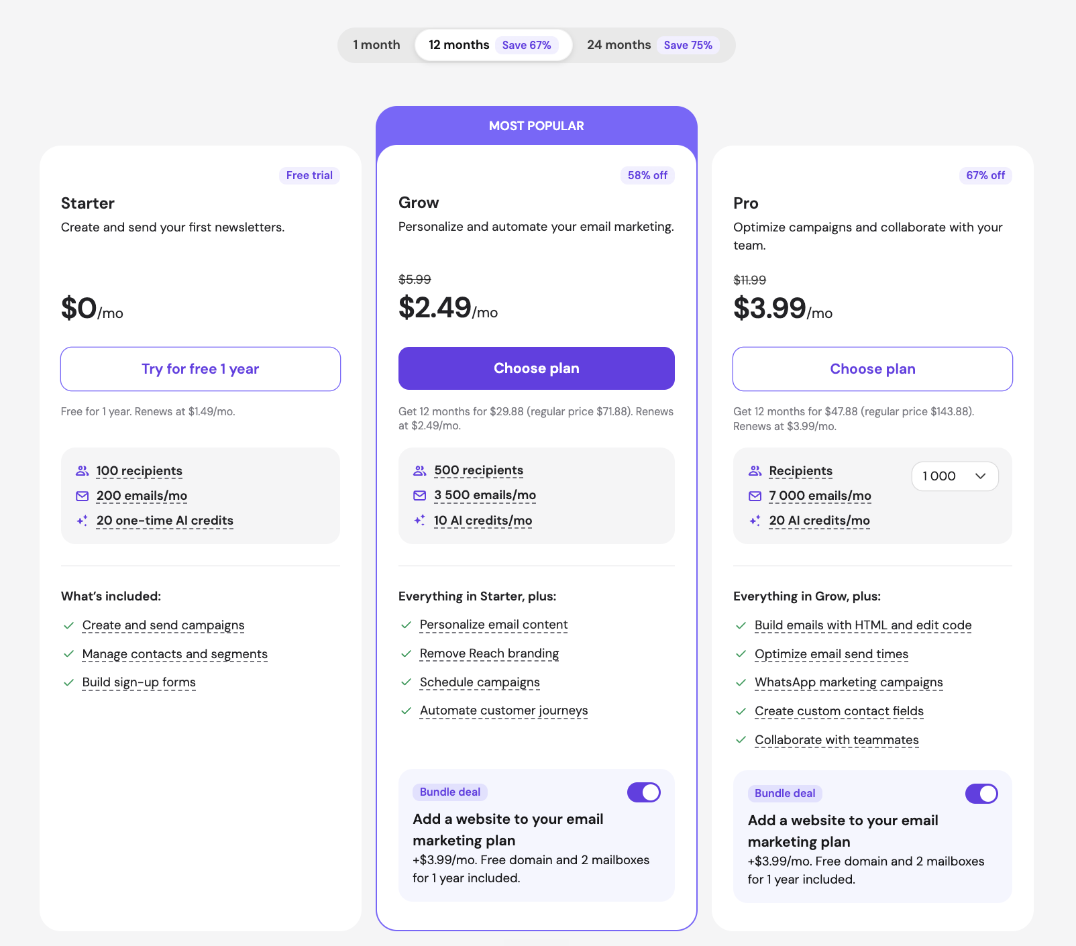Click Try for free 1 year button
This screenshot has width=1076, height=946.
tap(201, 369)
